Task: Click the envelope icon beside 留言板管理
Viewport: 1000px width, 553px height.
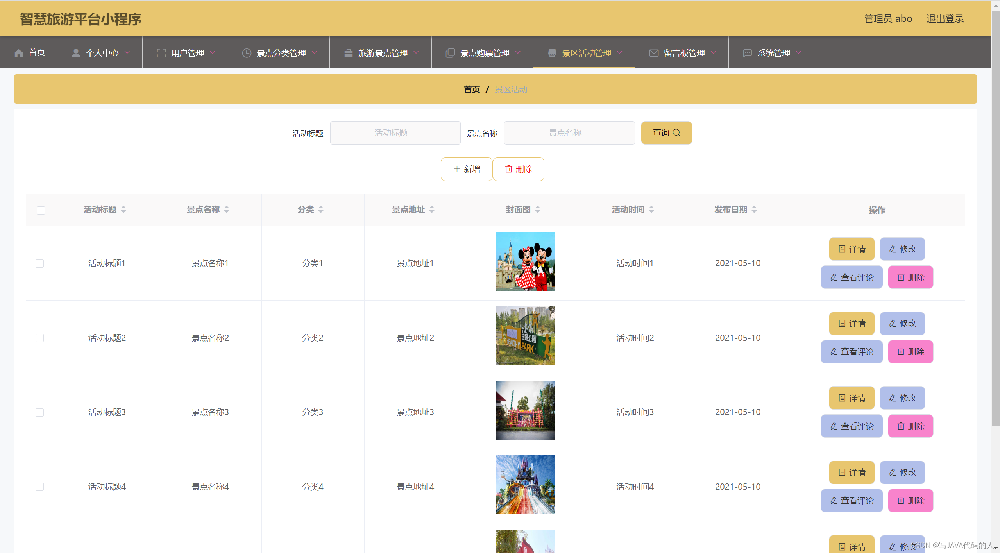Action: [654, 53]
